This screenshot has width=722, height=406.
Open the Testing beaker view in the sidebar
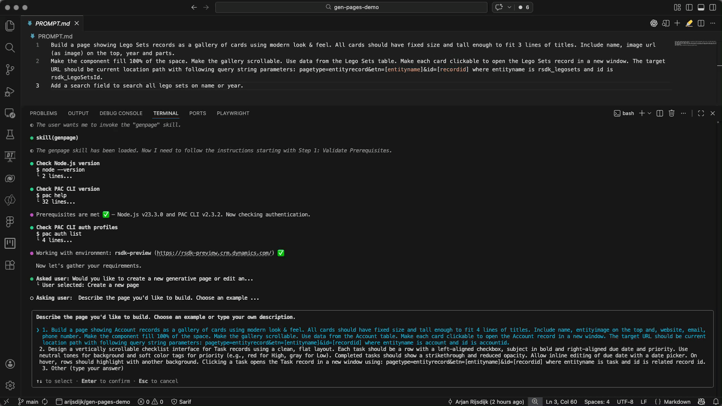tap(10, 134)
